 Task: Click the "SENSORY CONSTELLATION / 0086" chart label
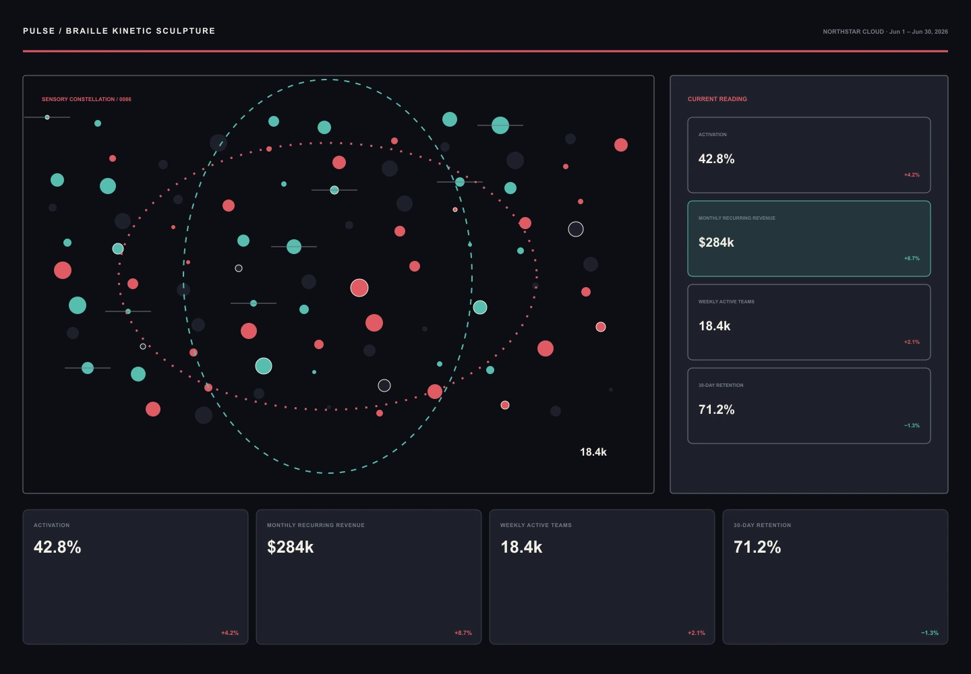[86, 99]
